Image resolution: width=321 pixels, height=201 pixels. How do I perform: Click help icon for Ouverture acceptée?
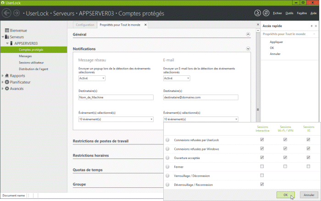tap(167, 158)
